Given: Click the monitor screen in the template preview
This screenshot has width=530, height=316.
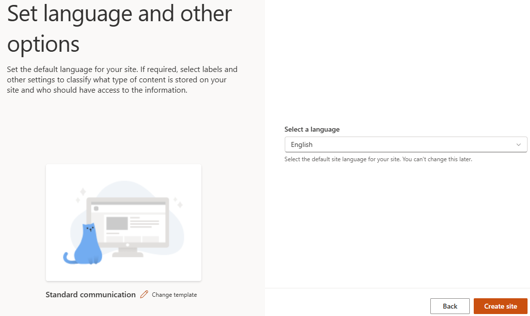Looking at the screenshot, I should (x=127, y=222).
